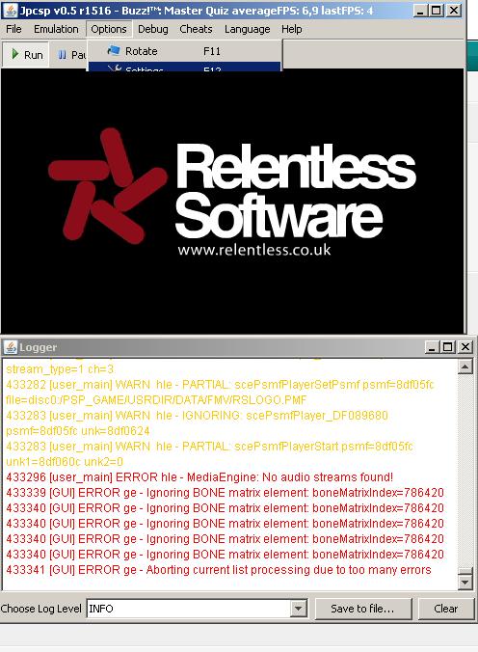
Task: Open the Language menu
Action: (x=247, y=29)
